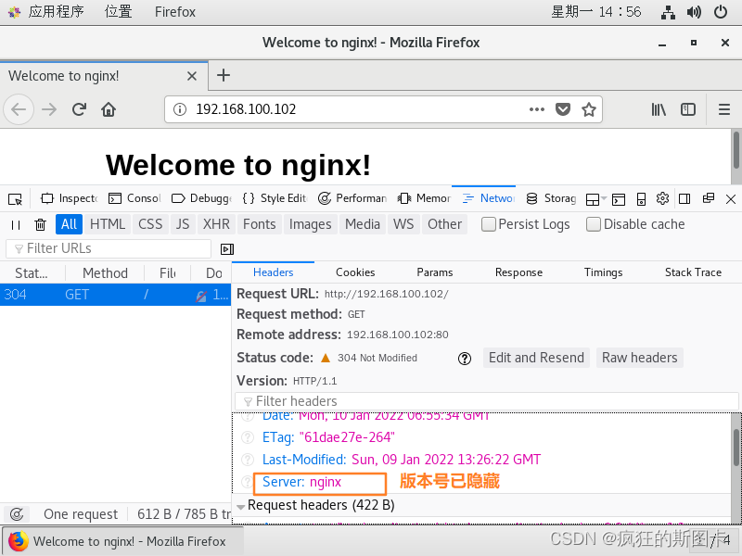The image size is (742, 556).
Task: Switch to the Timings details tab
Action: (x=603, y=272)
